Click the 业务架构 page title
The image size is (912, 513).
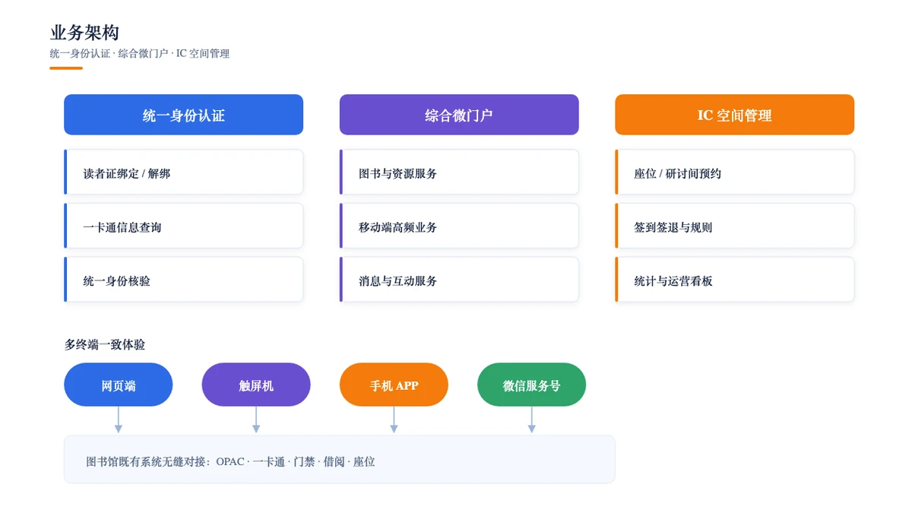pyautogui.click(x=84, y=32)
